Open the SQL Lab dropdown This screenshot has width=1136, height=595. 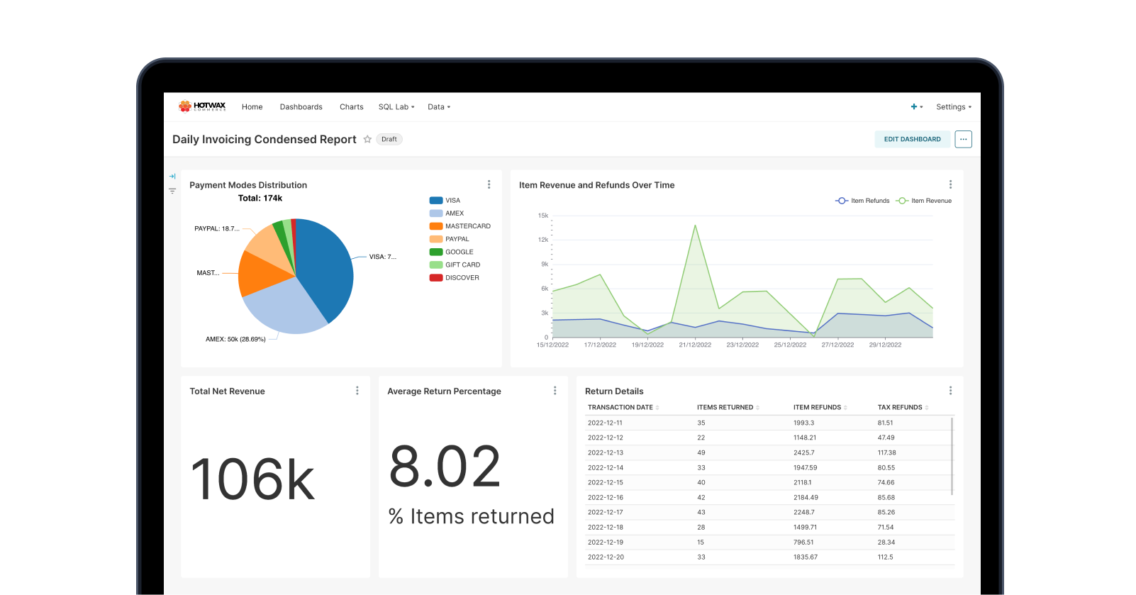[x=396, y=107]
